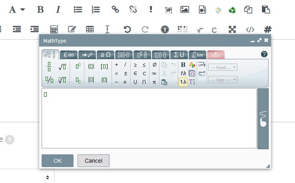Open the MathType Font dropdown
This screenshot has width=295, height=183.
pos(223,67)
